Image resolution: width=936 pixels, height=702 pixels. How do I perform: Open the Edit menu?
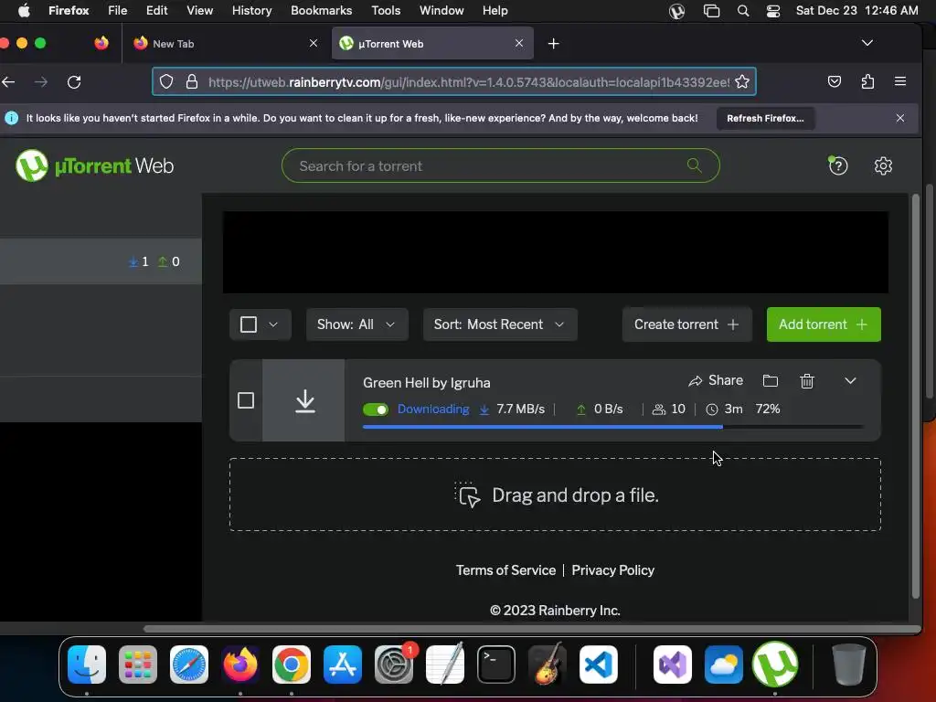coord(156,11)
